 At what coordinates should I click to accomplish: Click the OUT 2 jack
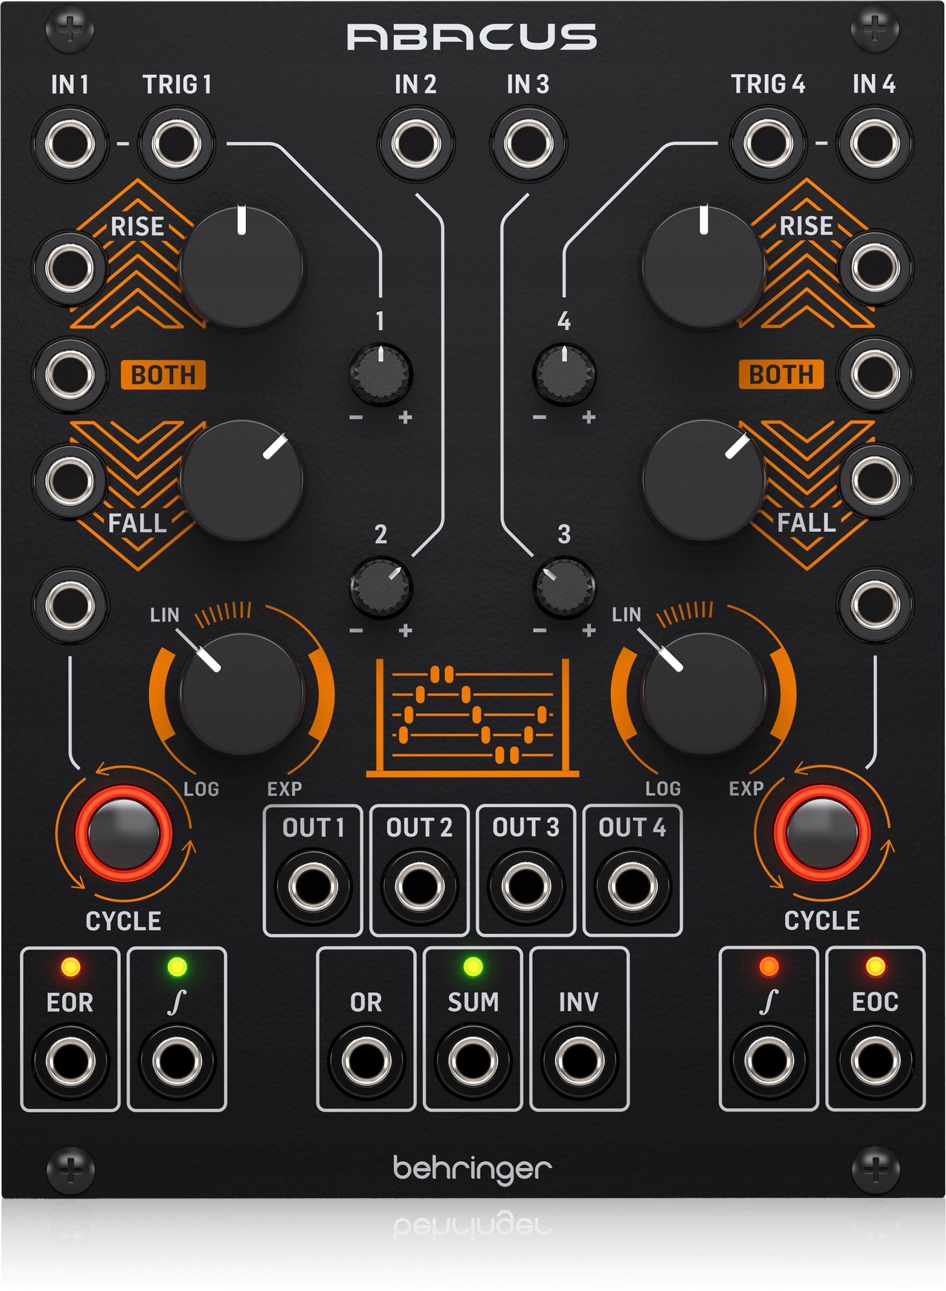[419, 885]
